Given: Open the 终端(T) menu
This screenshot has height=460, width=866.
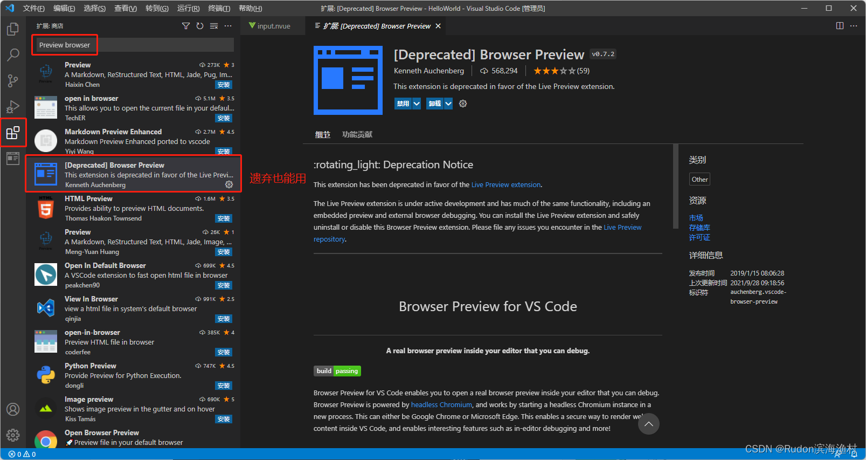Looking at the screenshot, I should tap(219, 8).
